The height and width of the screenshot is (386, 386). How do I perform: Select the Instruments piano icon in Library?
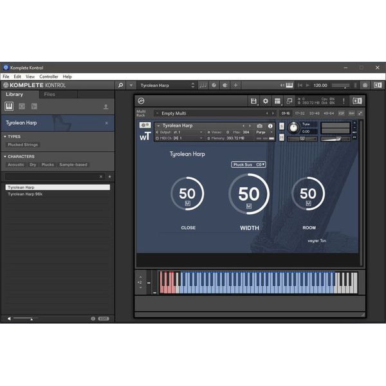coord(10,106)
